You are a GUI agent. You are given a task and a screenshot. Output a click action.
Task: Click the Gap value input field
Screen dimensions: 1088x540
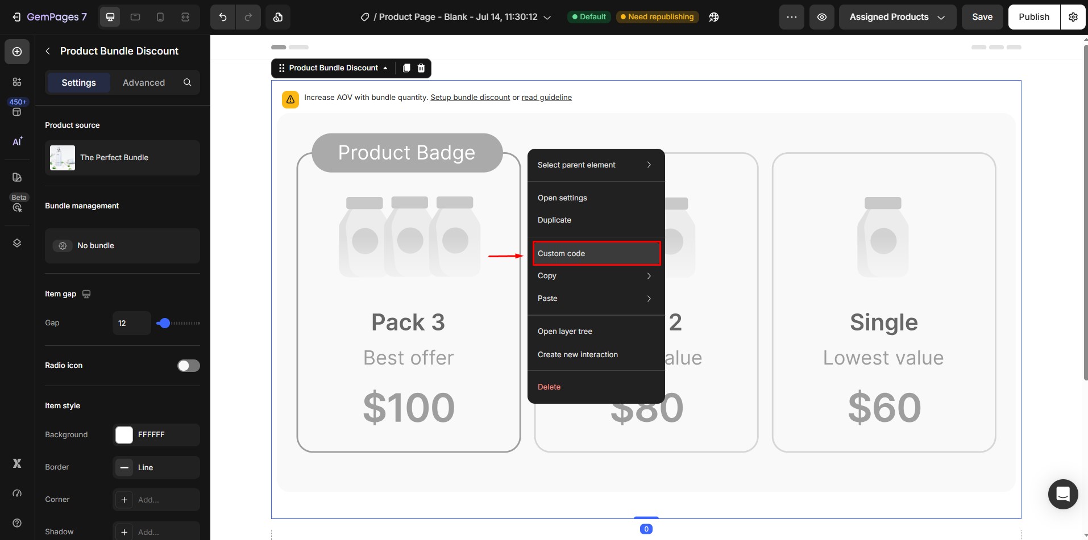coord(132,323)
